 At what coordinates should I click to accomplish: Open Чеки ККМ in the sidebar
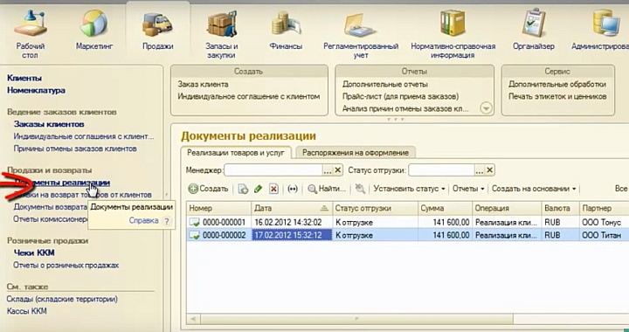(x=34, y=252)
